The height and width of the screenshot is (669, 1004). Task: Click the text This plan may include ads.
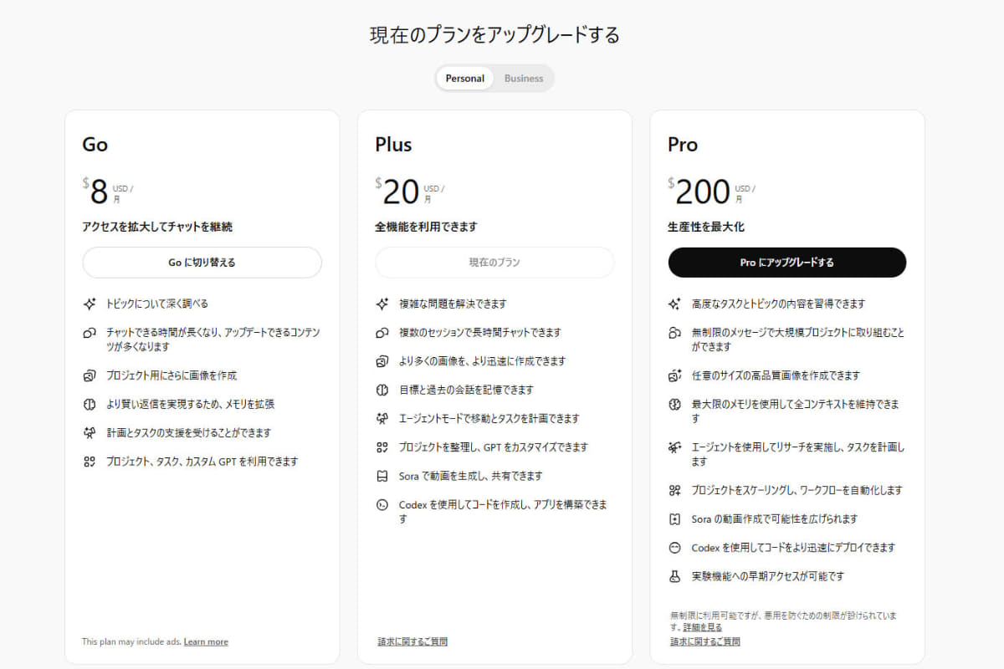[131, 642]
